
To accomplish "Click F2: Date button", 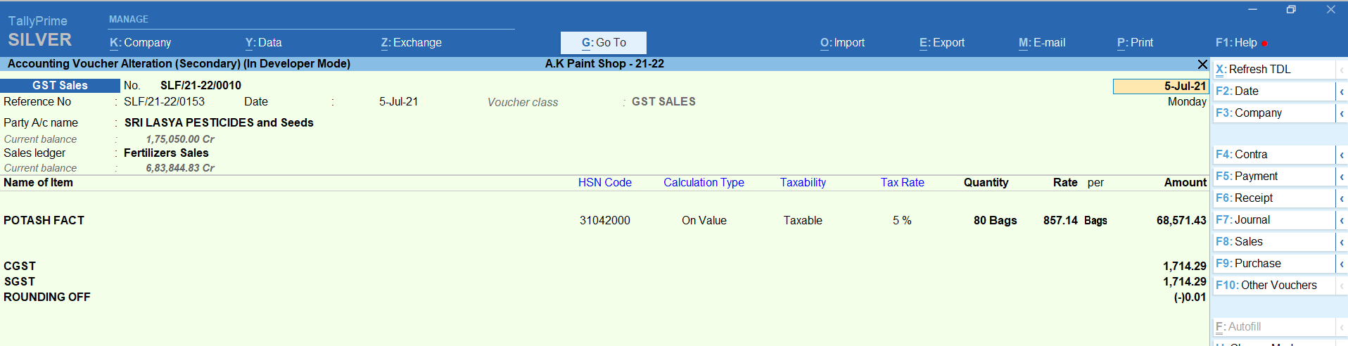I will tap(1273, 91).
